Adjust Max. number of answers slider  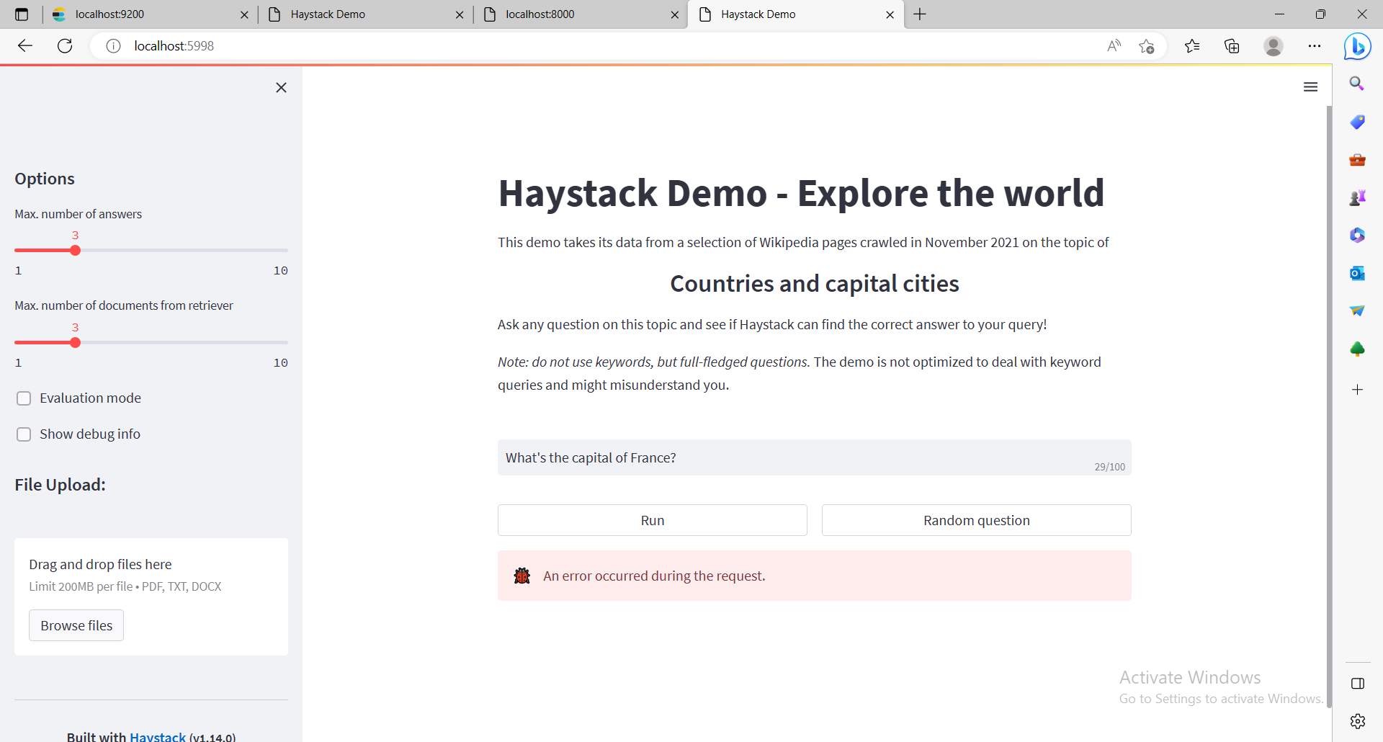click(75, 251)
